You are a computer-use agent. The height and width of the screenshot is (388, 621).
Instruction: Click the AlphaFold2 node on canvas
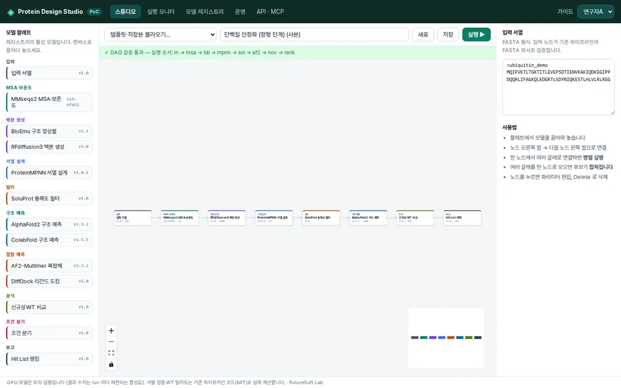click(368, 218)
